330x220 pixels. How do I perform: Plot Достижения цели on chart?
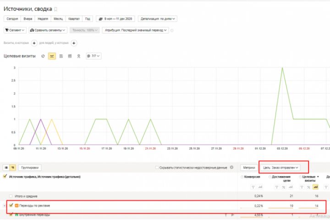pyautogui.click(x=291, y=187)
